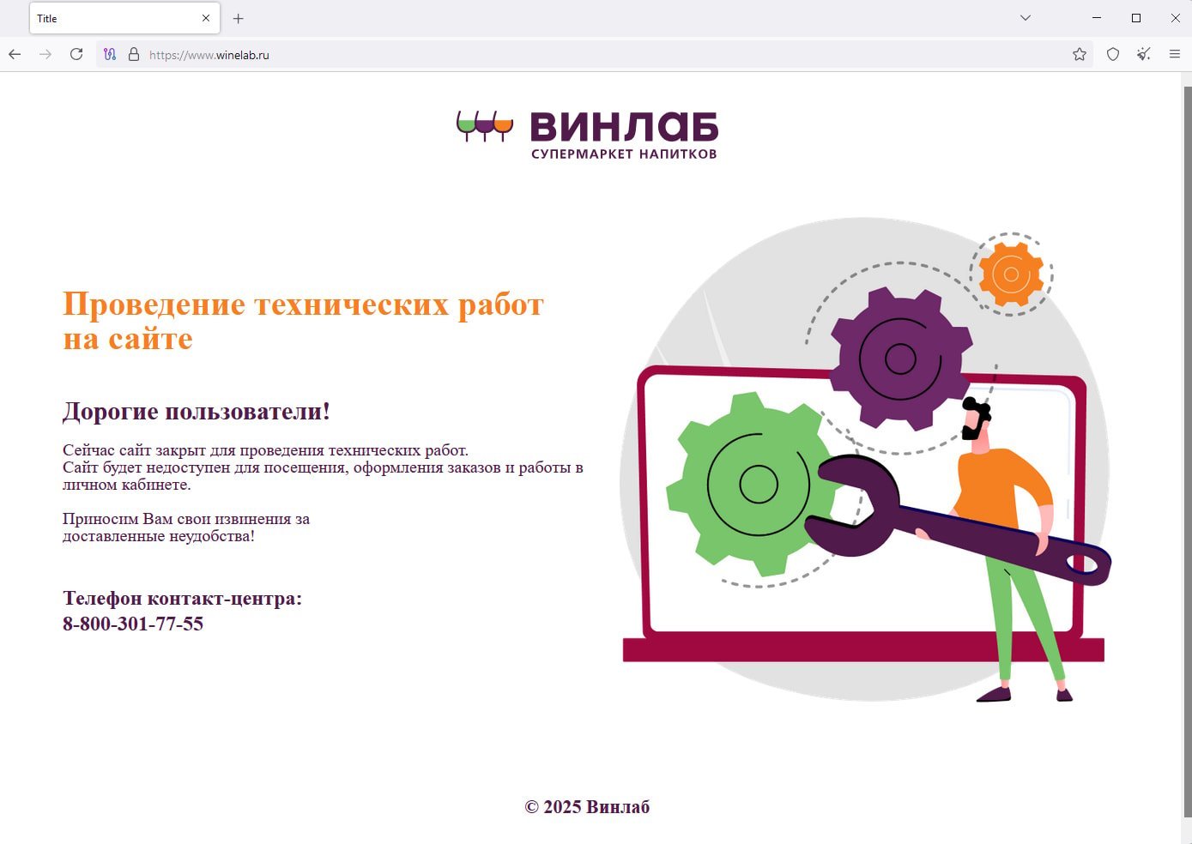Open browser options from the menu icon
This screenshot has width=1192, height=844.
click(x=1175, y=53)
